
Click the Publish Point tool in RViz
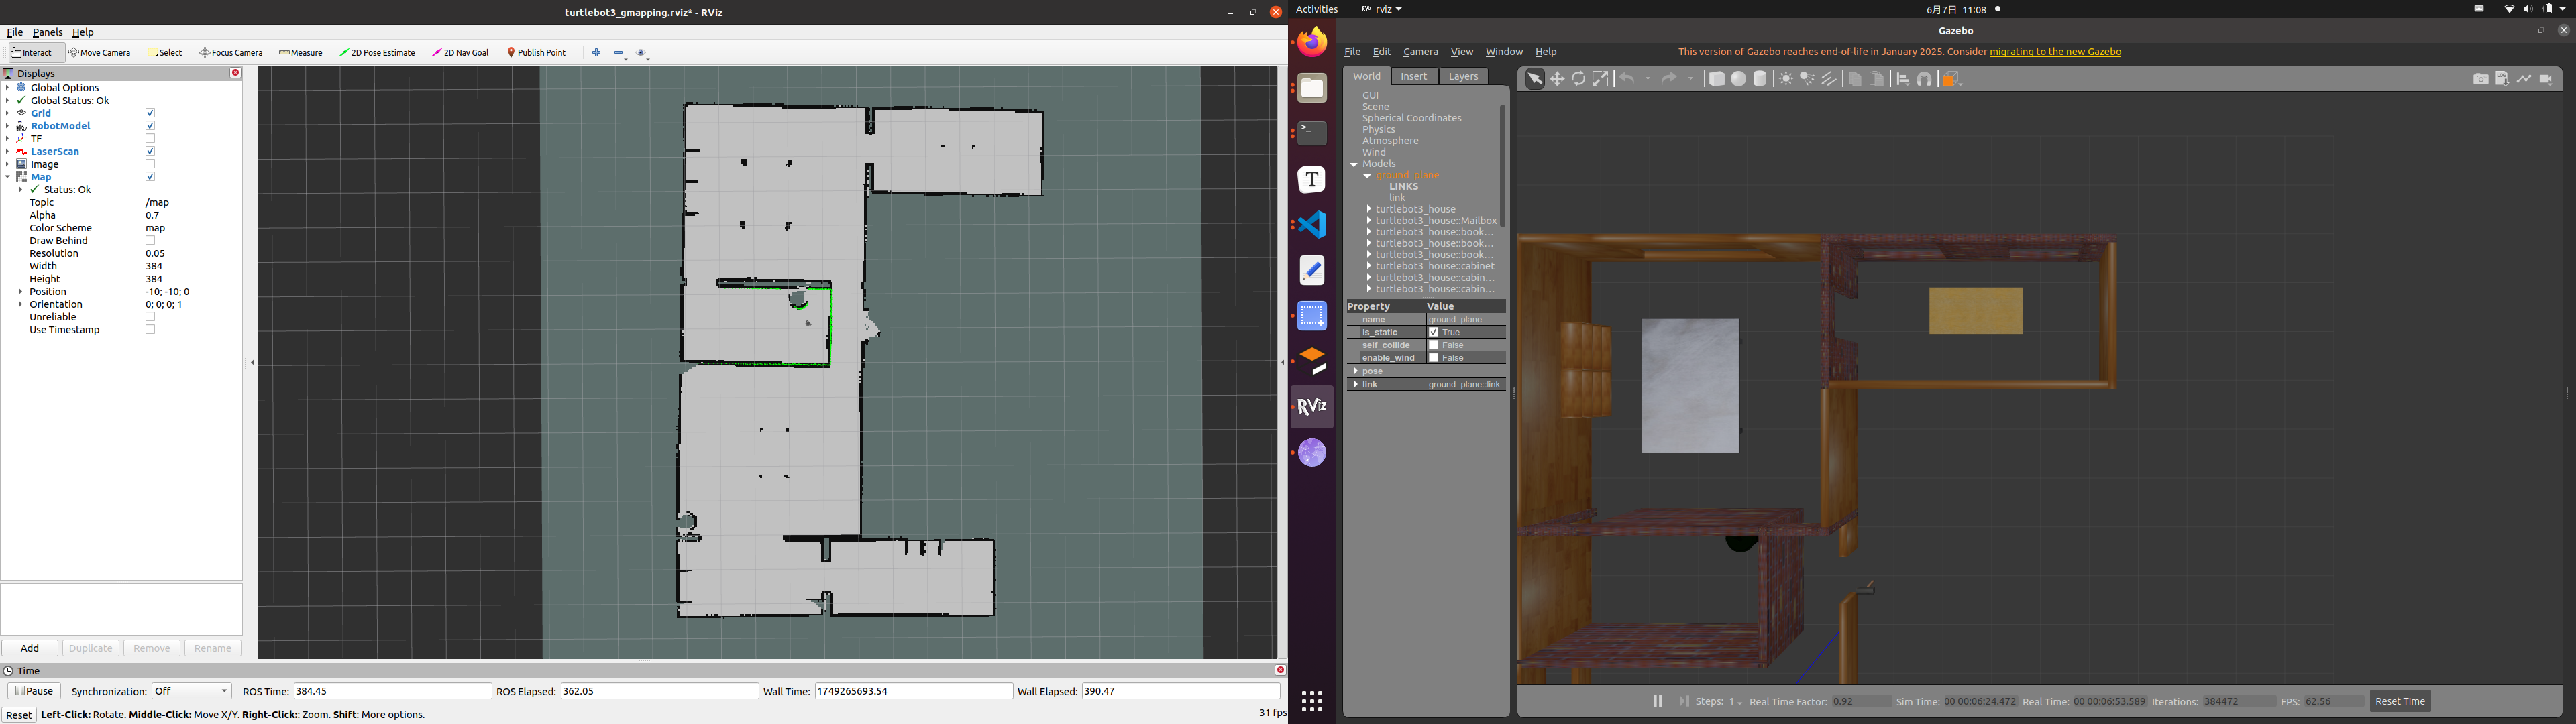pyautogui.click(x=537, y=53)
